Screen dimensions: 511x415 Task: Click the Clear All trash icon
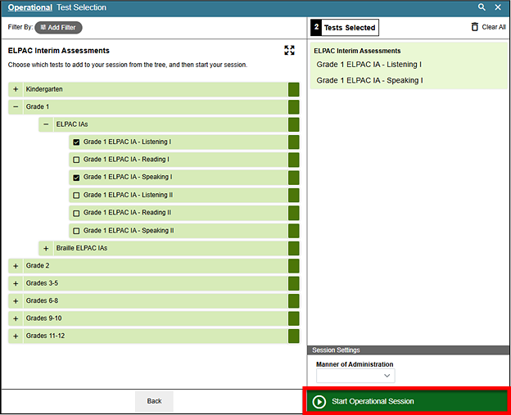coord(475,27)
